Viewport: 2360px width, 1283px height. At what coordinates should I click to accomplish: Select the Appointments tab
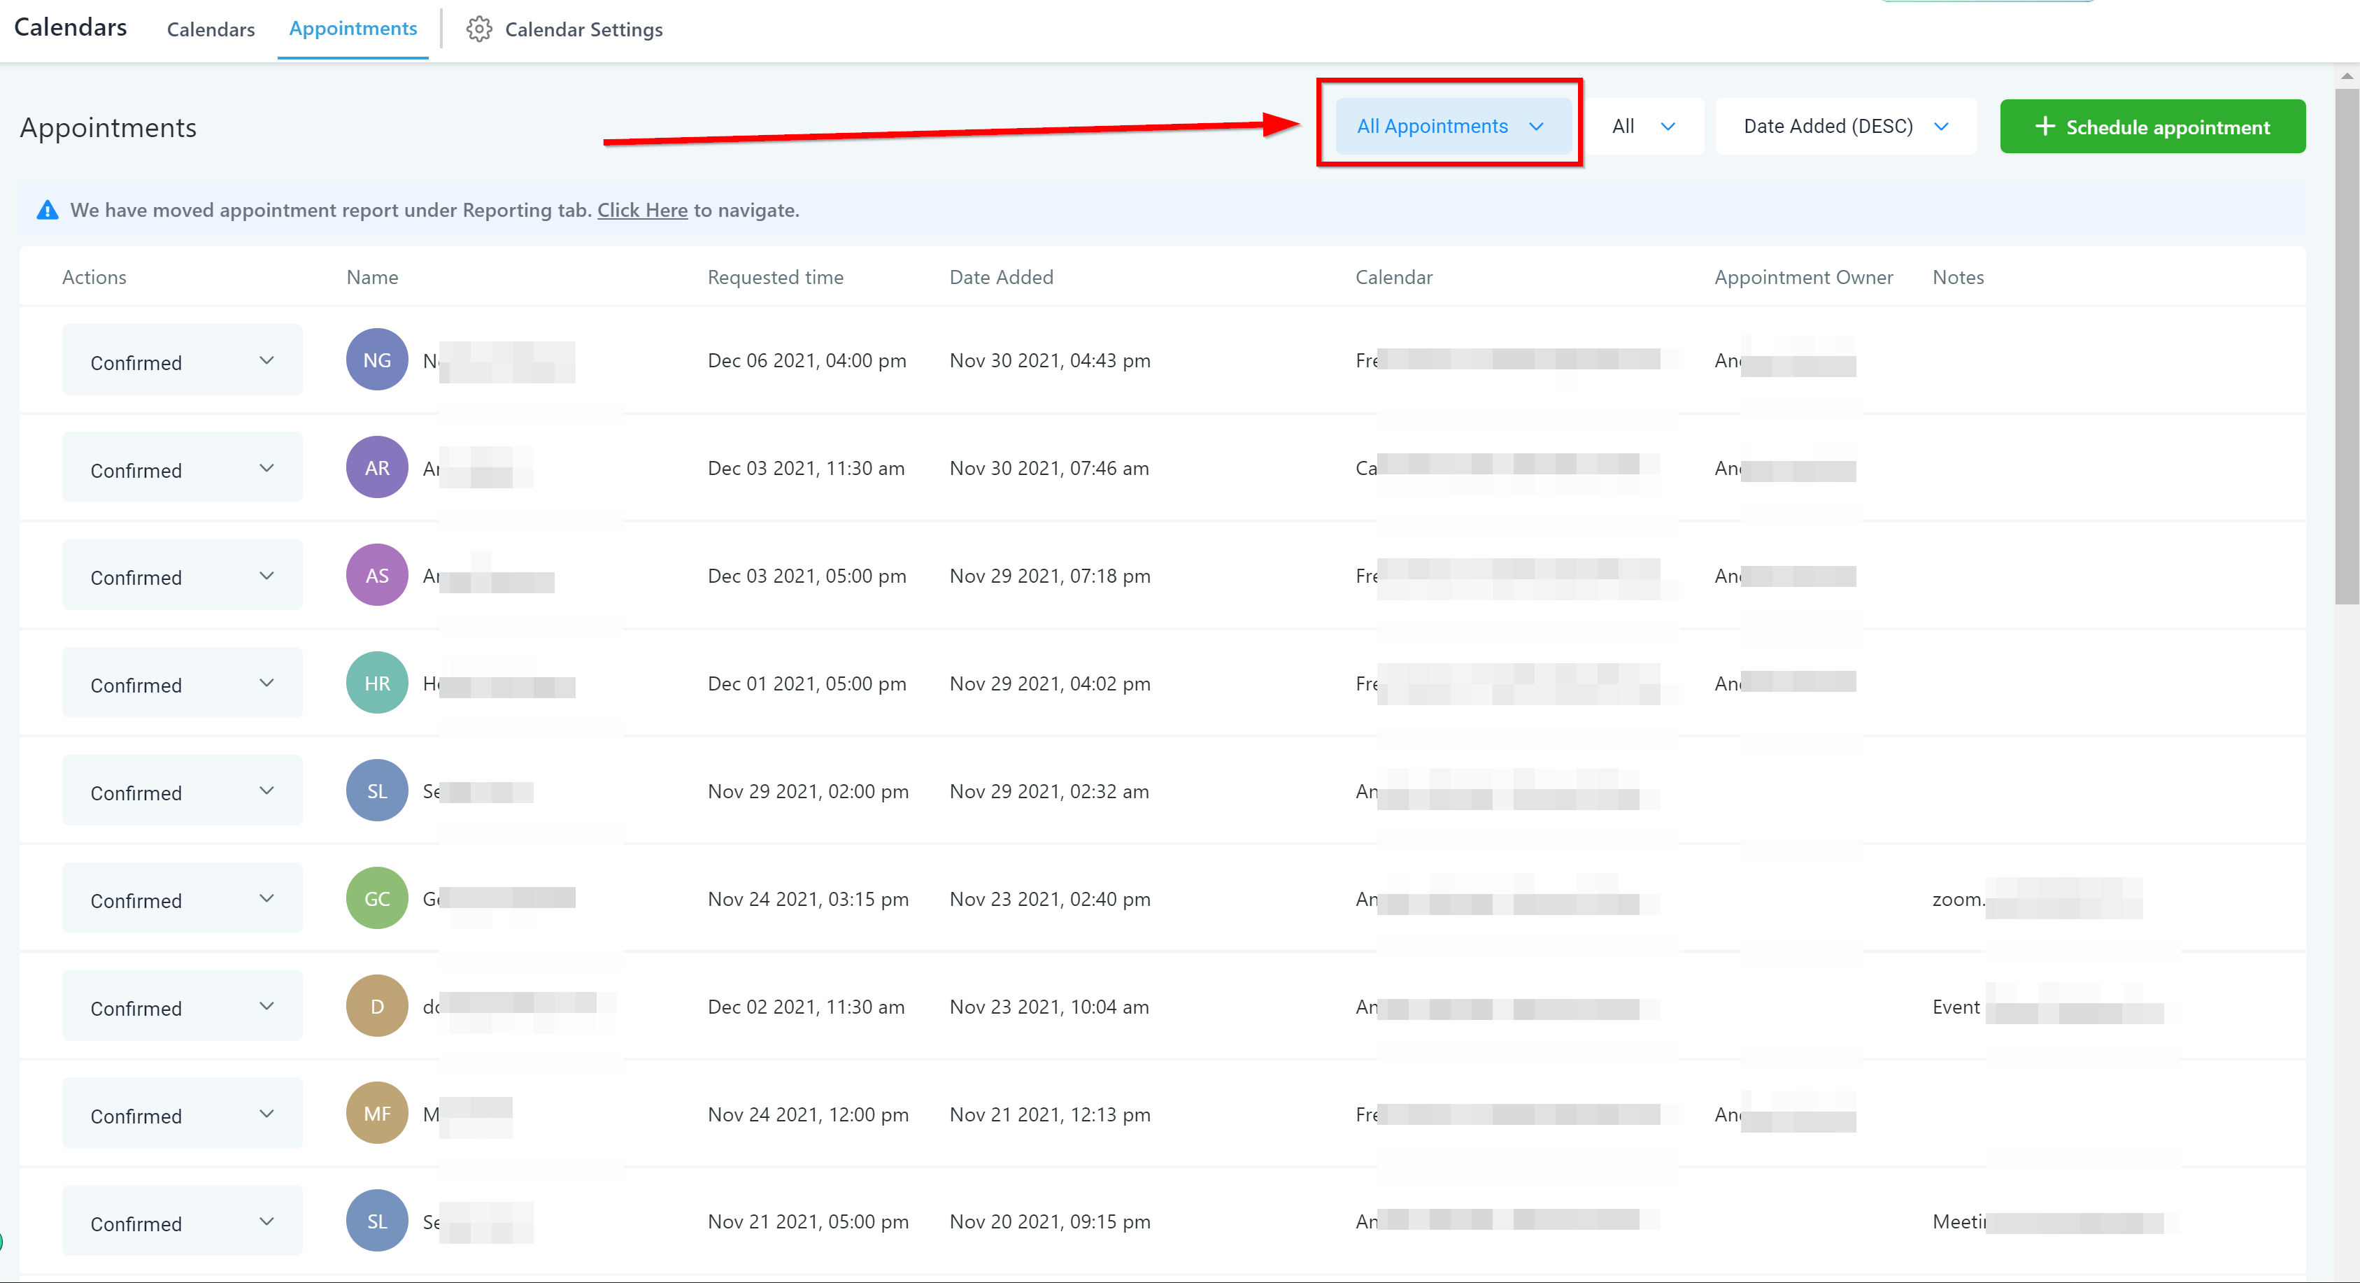tap(353, 29)
